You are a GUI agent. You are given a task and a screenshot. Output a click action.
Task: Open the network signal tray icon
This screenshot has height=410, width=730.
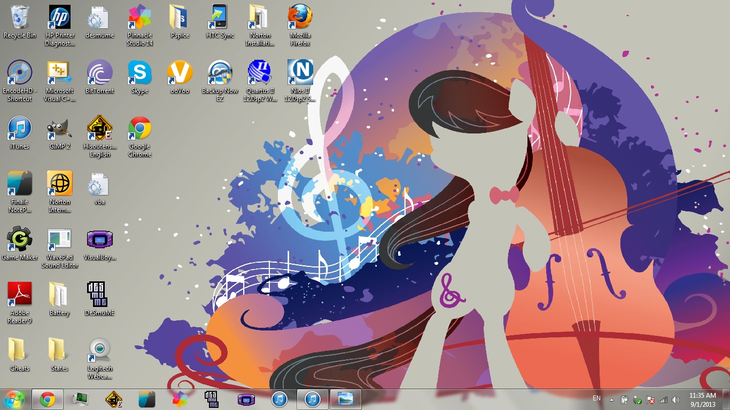[x=663, y=399]
